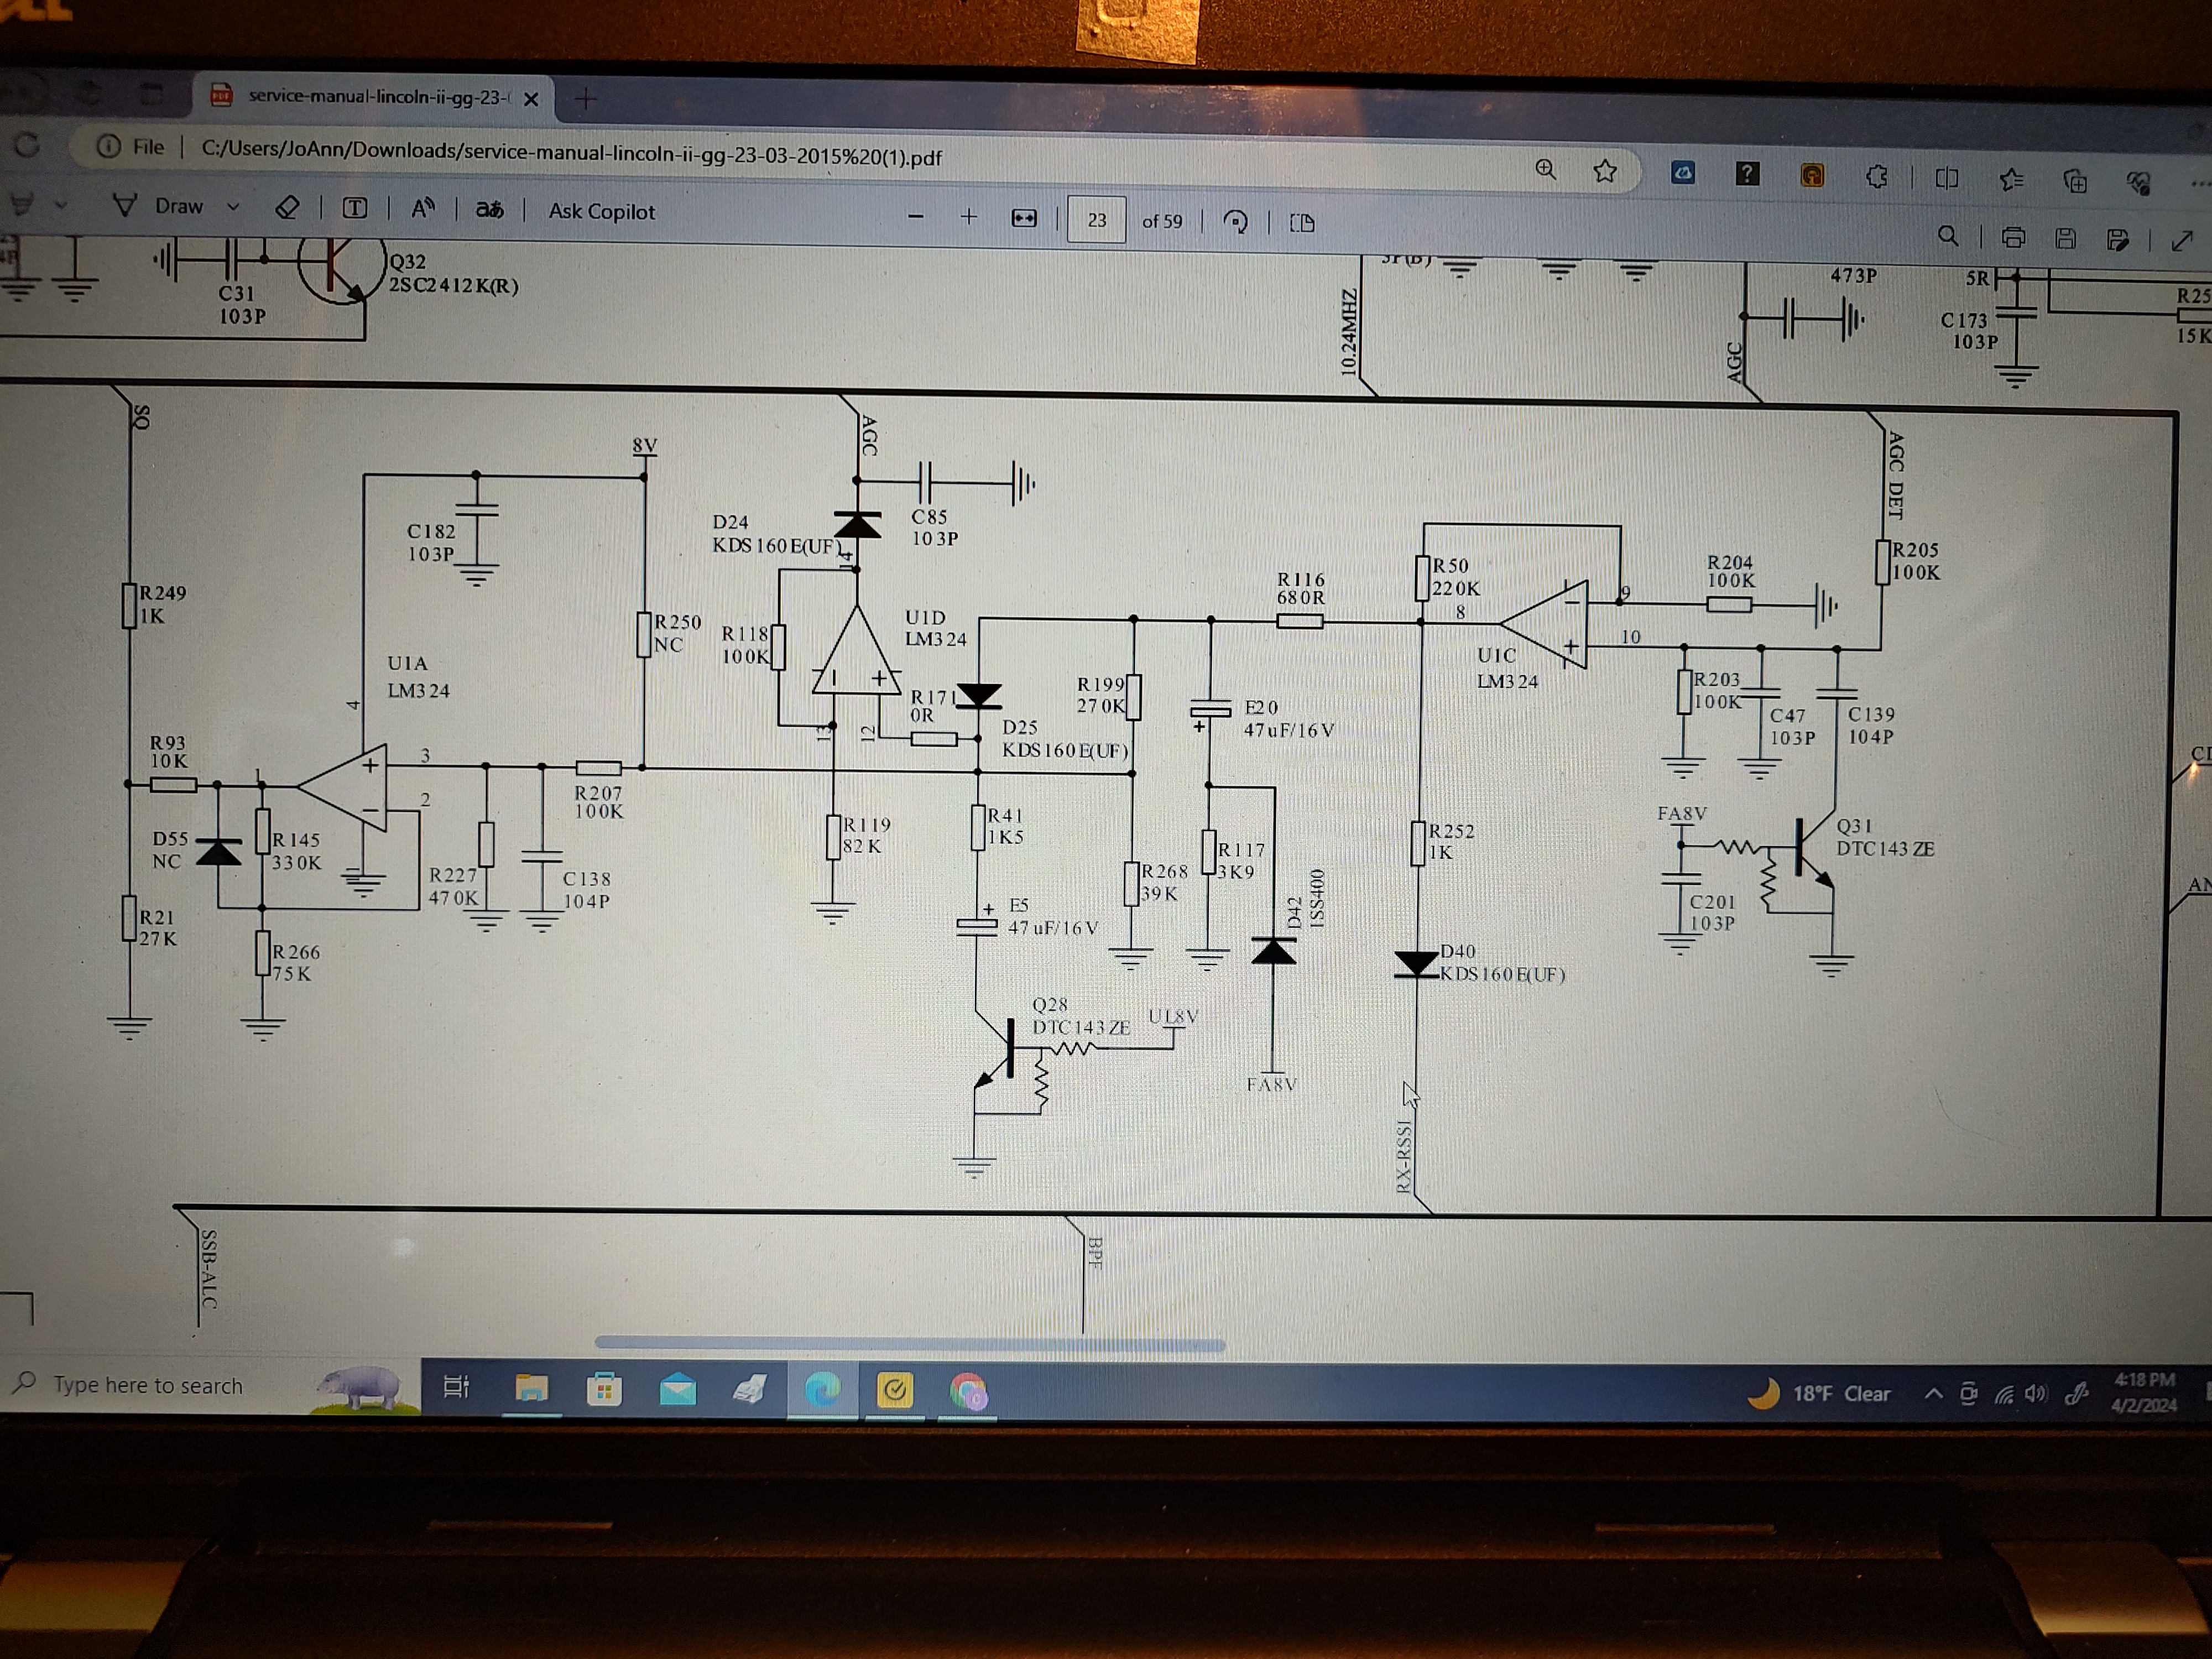2212x1659 pixels.
Task: Expand the highlighter options chevron
Action: [61, 205]
